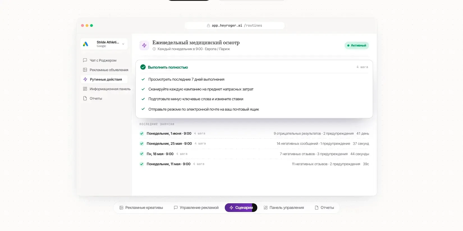Image resolution: width=463 pixels, height=231 pixels.
Task: Open the Управление рекламой tab
Action: click(x=196, y=207)
